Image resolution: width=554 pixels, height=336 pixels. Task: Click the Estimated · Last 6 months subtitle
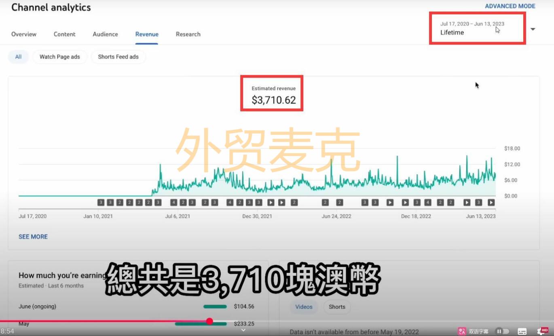51,285
